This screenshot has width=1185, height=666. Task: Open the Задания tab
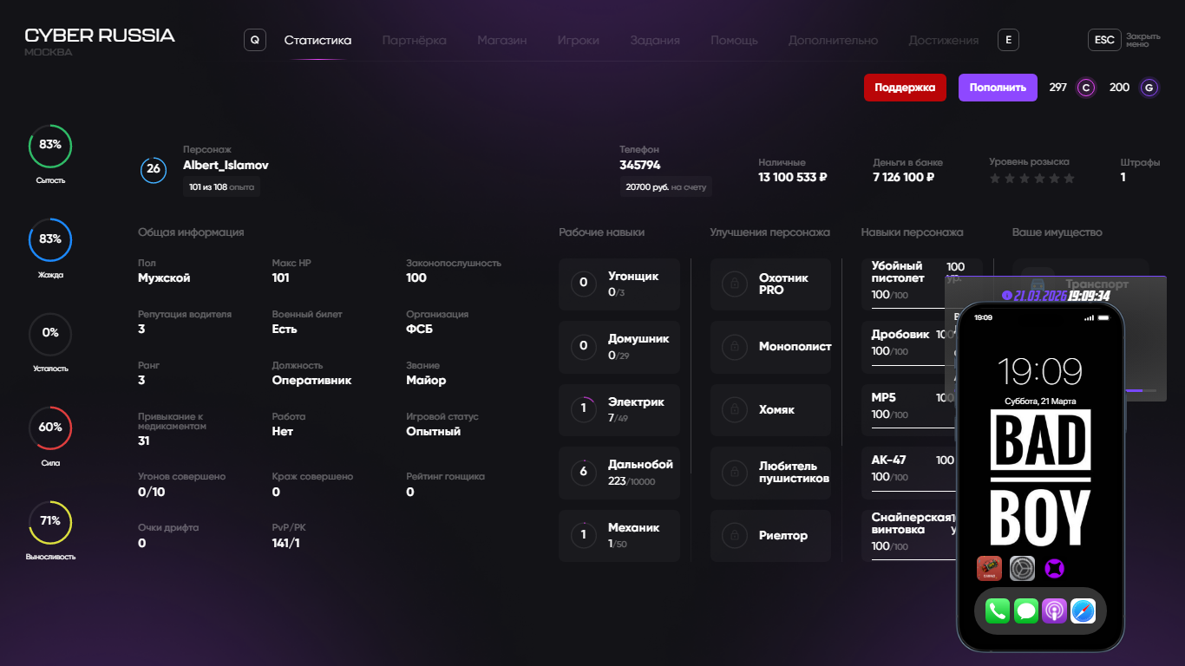coord(654,40)
